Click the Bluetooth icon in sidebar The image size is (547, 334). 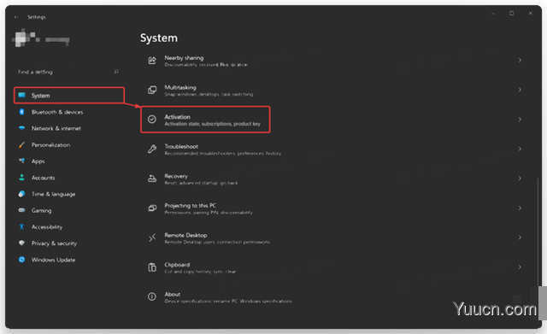21,112
